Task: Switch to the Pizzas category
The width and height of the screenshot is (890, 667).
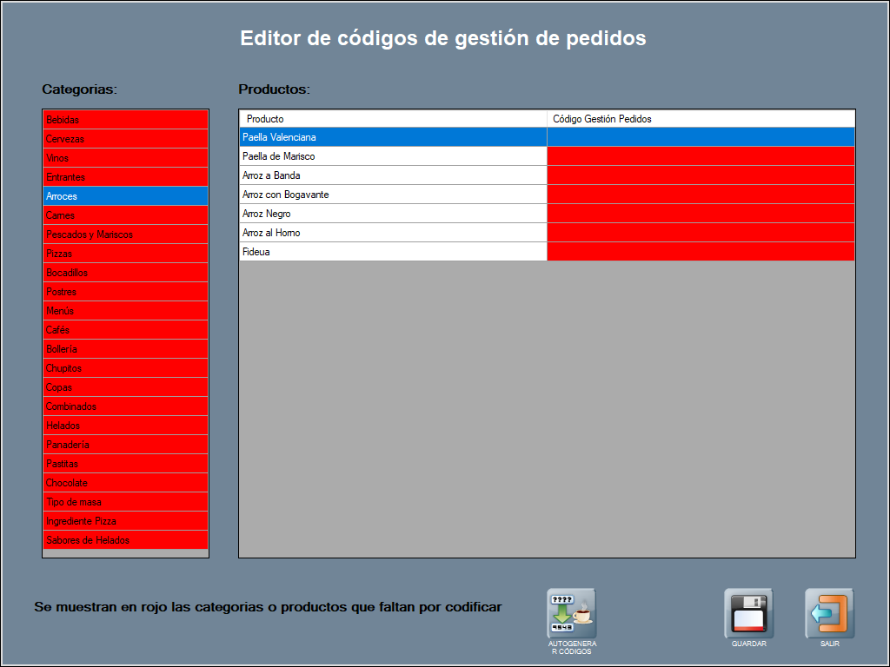Action: [x=126, y=254]
